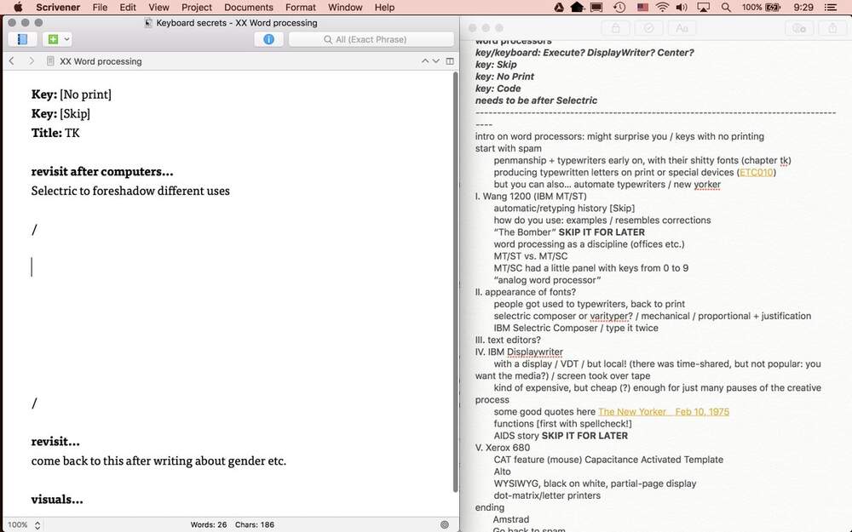
Task: Open the Time Machine menu bar icon
Action: (x=619, y=7)
